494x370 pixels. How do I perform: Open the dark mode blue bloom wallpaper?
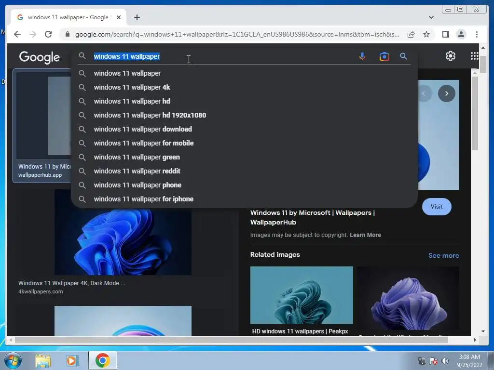pyautogui.click(x=123, y=241)
